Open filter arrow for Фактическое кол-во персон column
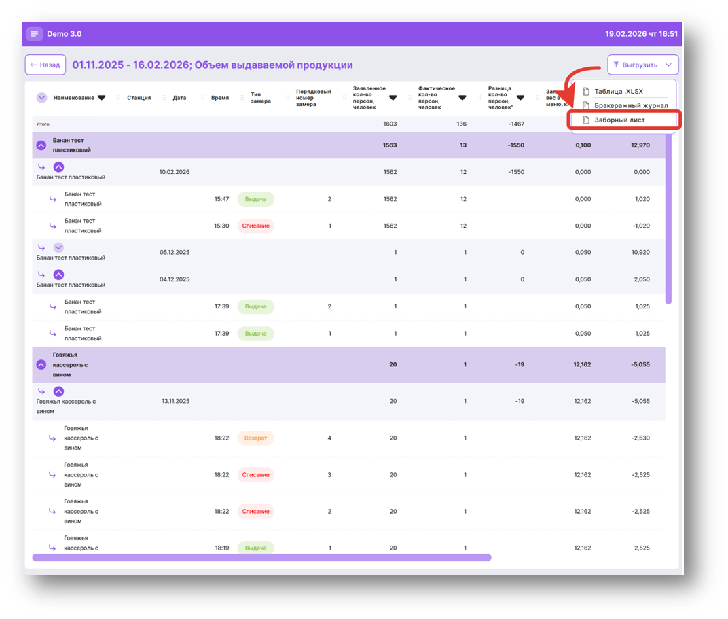The width and height of the screenshot is (728, 619). (x=462, y=98)
